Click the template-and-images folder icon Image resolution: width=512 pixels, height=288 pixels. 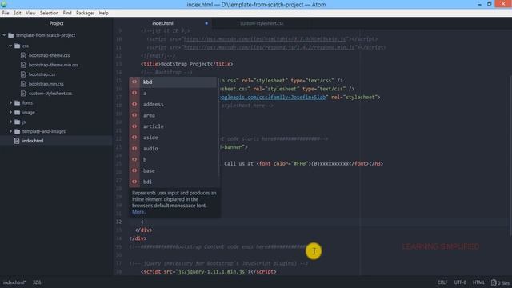click(18, 131)
